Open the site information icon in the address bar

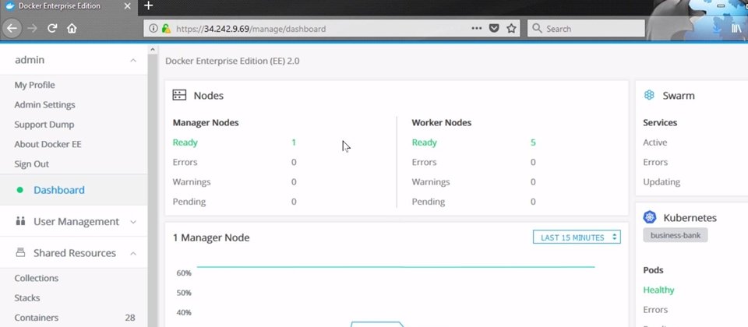tap(153, 29)
